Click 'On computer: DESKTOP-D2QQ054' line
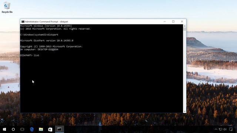This screenshot has height=133, width=237. [x=39, y=50]
